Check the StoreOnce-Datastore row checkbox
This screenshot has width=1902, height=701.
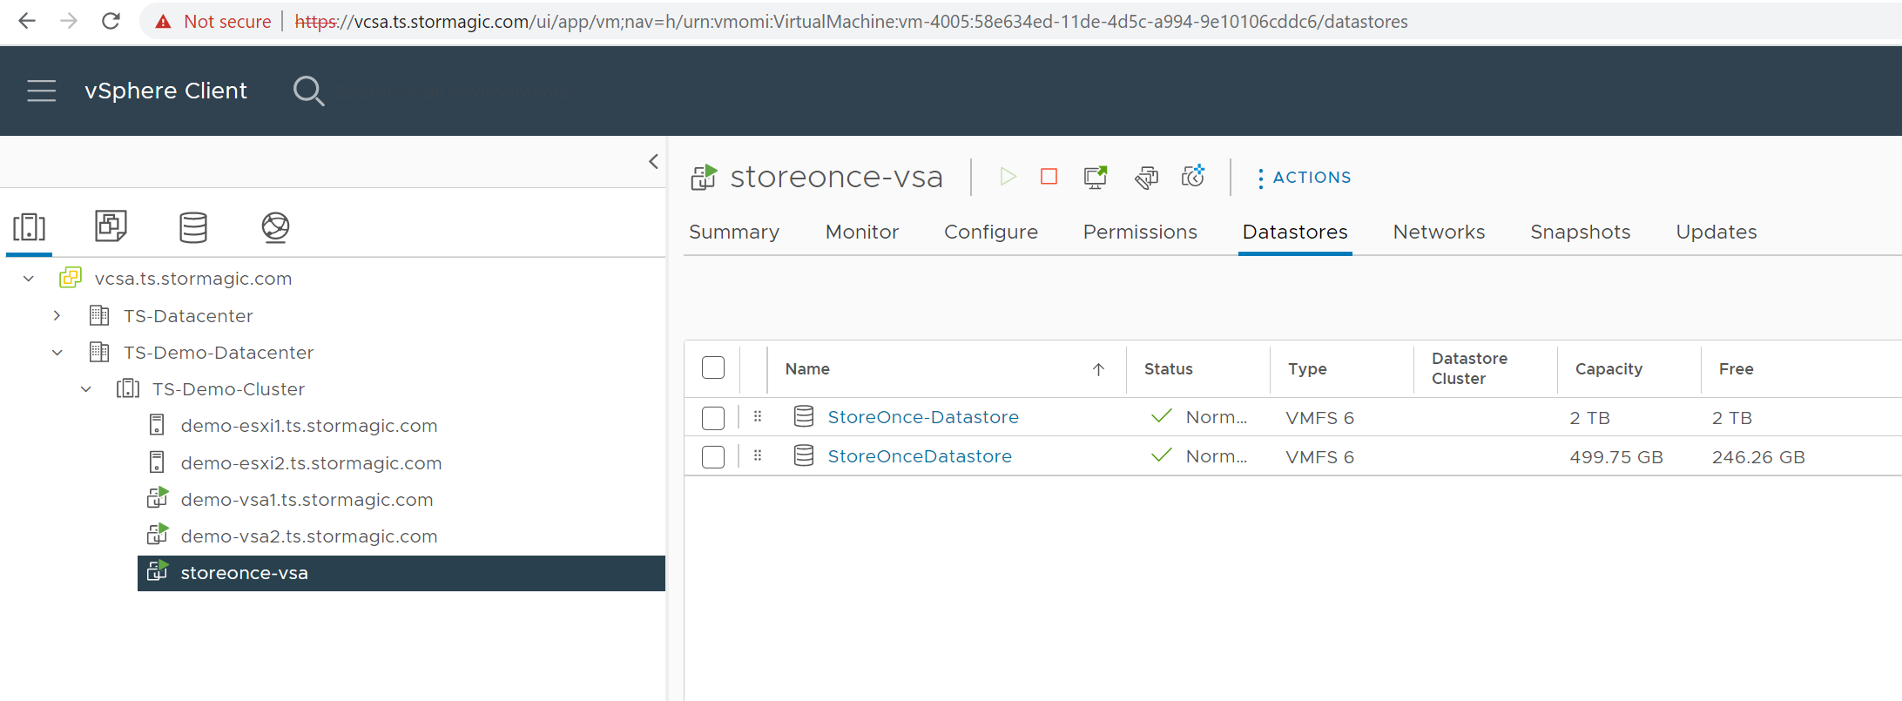pyautogui.click(x=713, y=418)
